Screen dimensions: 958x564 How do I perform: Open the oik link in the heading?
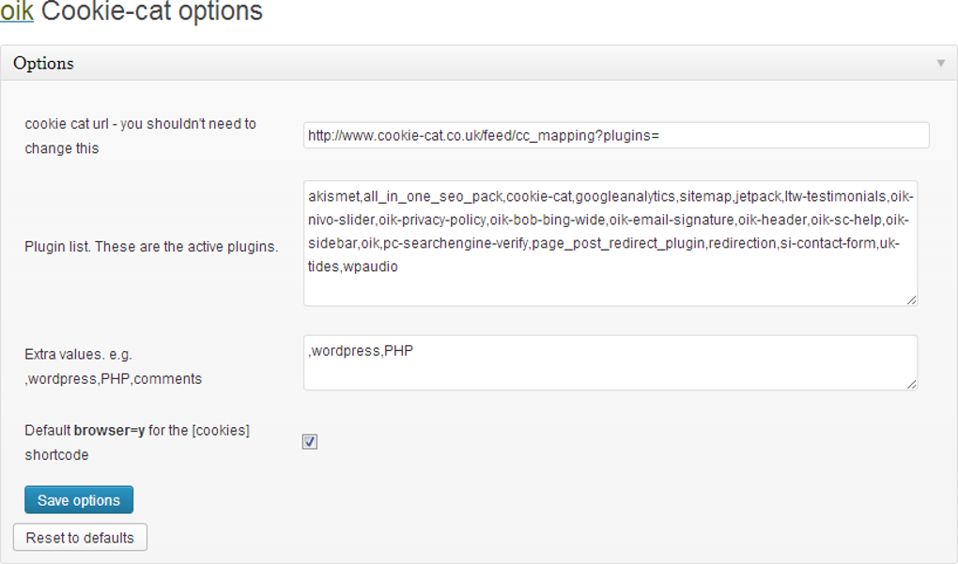(17, 12)
